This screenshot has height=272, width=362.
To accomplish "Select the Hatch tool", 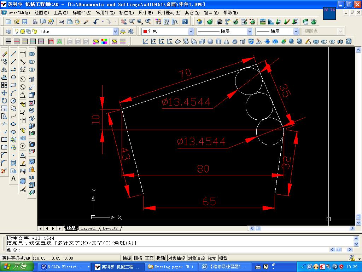I will 13,163.
